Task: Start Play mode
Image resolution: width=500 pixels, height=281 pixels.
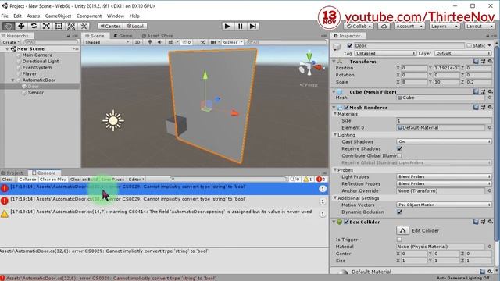Action: (x=227, y=26)
